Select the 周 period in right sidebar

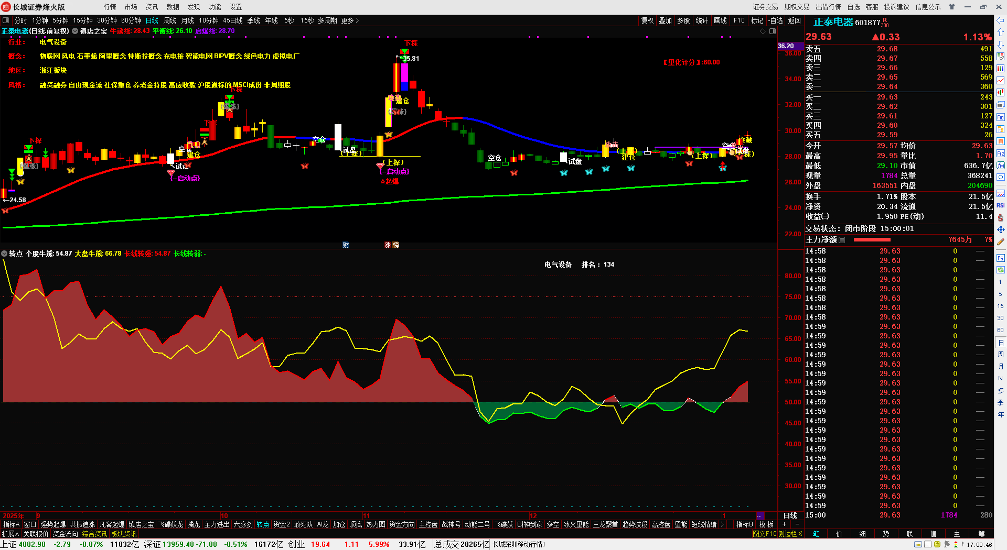(1001, 355)
